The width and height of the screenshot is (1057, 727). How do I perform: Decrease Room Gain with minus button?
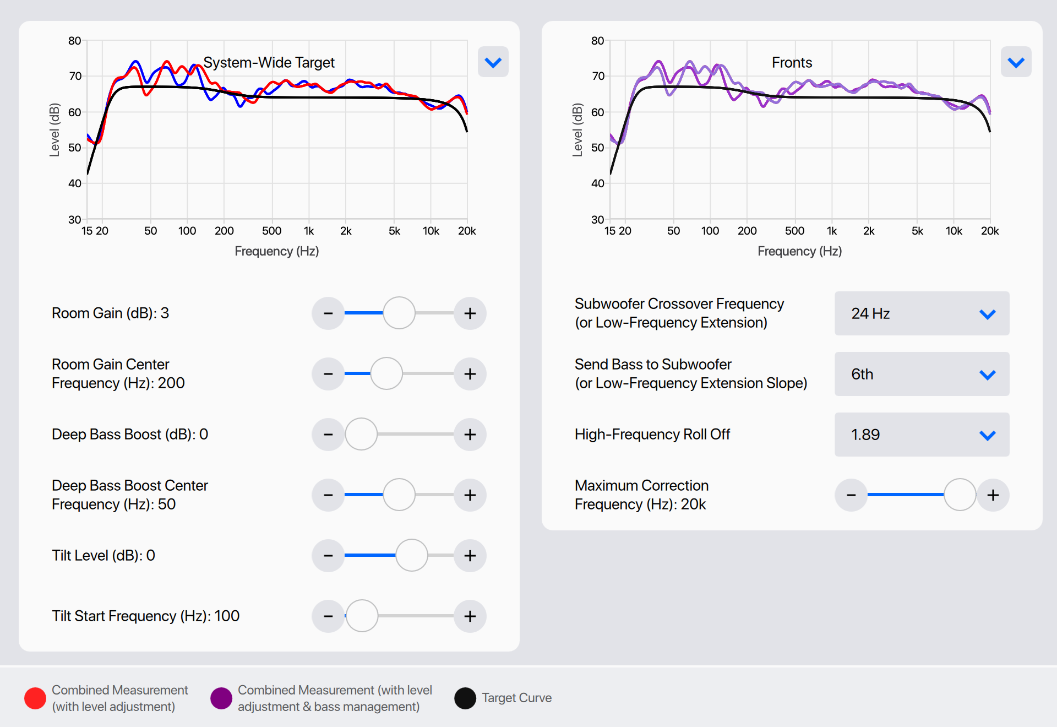(328, 313)
